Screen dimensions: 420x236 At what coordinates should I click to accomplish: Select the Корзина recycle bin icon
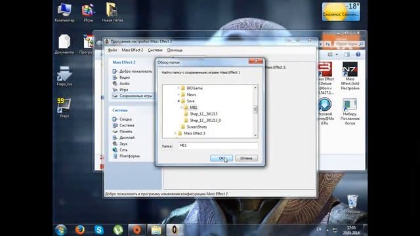352,204
